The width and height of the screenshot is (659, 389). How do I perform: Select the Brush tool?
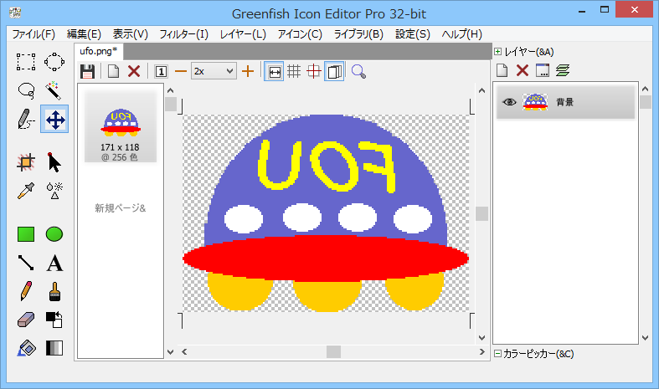(x=54, y=292)
